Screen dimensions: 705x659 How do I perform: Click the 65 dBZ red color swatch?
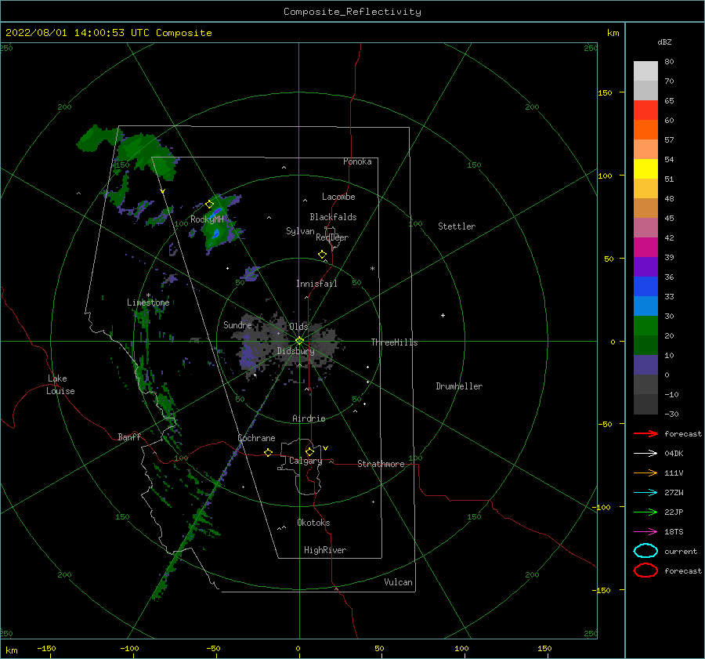click(645, 110)
